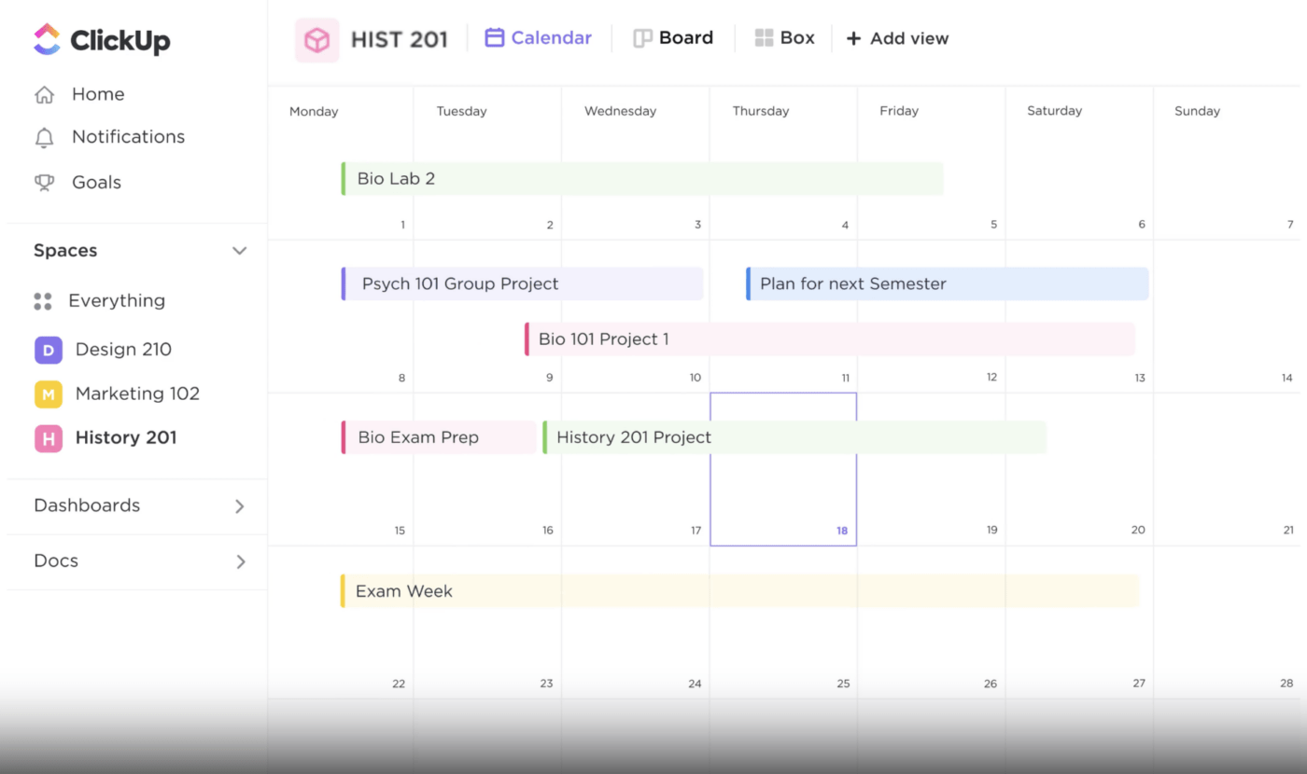1307x774 pixels.
Task: Click the purple D Design 210 avatar
Action: (x=49, y=350)
